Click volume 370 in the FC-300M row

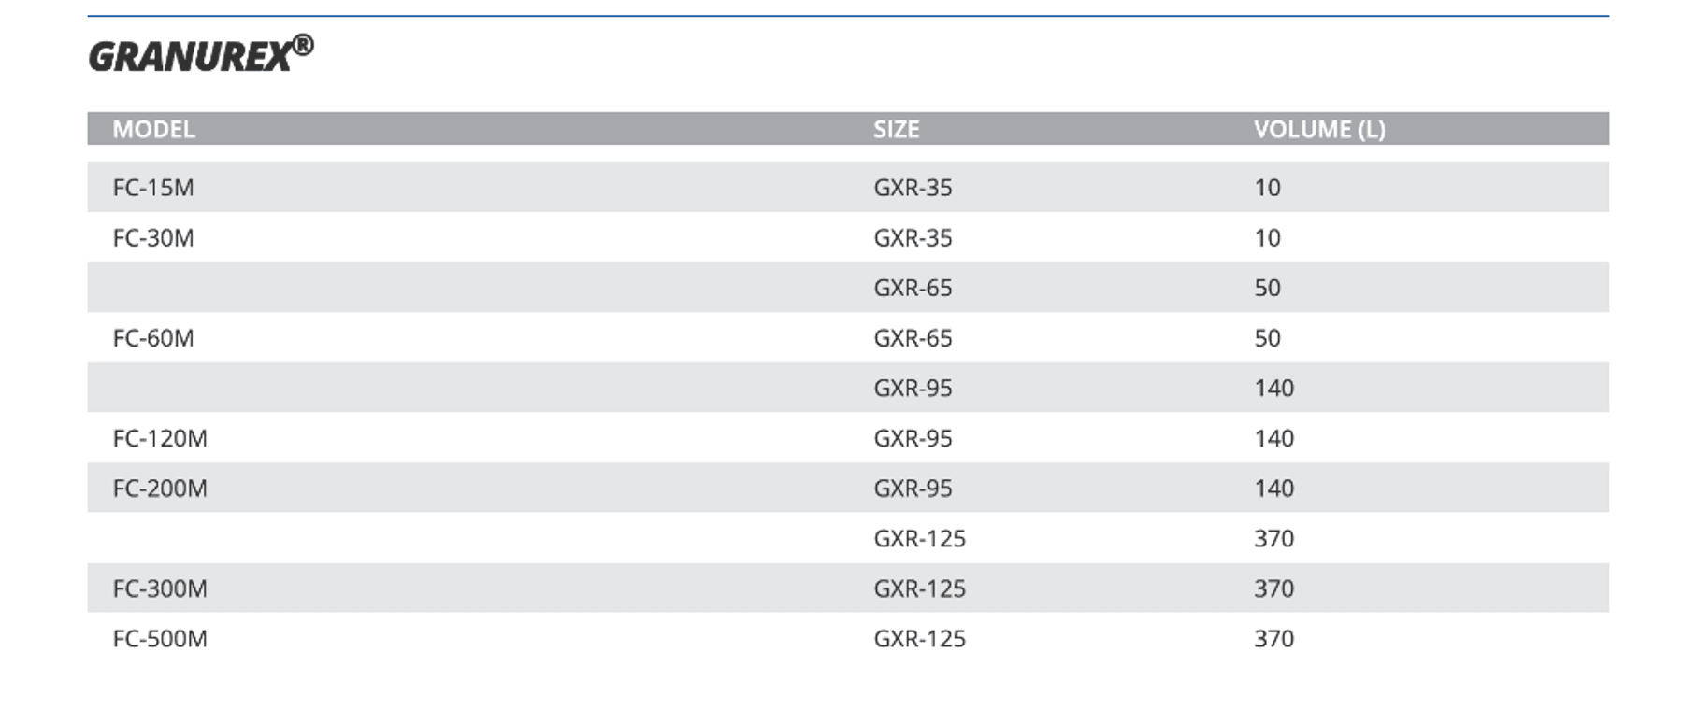click(1273, 588)
